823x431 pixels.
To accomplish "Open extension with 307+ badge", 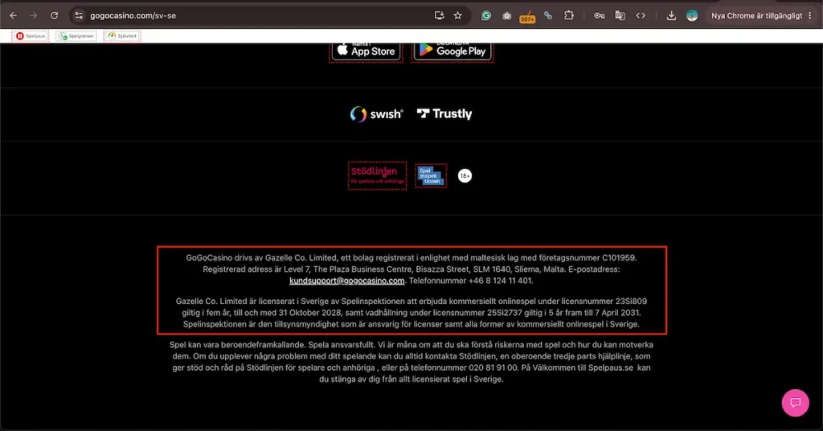I will [x=527, y=17].
